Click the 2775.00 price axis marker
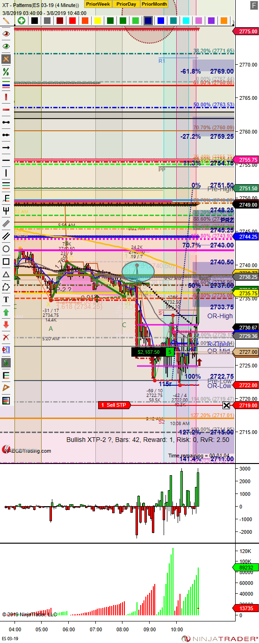This screenshot has width=259, height=643. (246, 31)
